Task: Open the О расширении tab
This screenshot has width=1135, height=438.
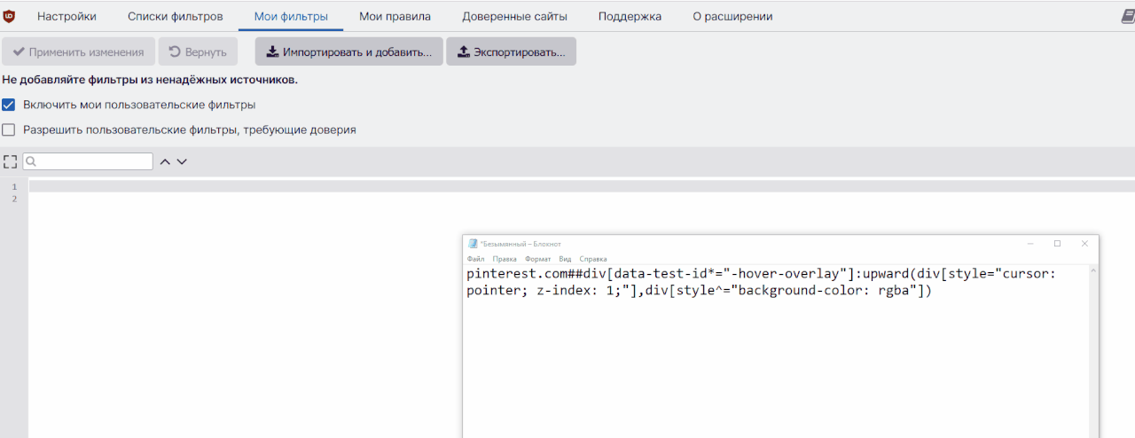Action: (732, 16)
